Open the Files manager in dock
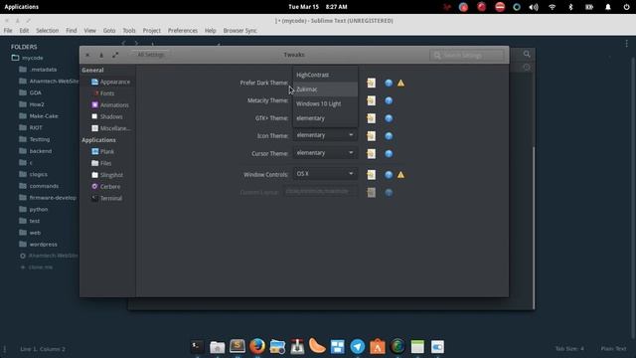The image size is (636, 358). click(x=218, y=347)
